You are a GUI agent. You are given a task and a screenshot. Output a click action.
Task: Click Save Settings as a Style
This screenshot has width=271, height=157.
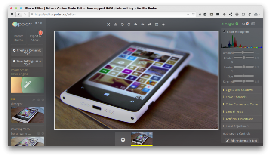tap(27, 62)
